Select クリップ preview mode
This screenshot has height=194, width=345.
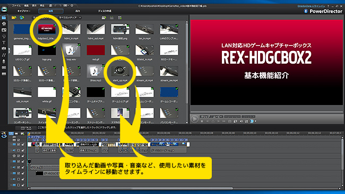tap(205, 117)
